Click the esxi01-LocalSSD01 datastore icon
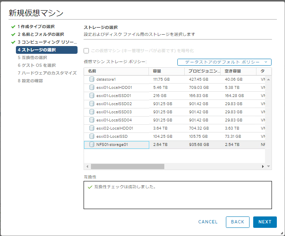This screenshot has height=236, width=285. coord(92,95)
